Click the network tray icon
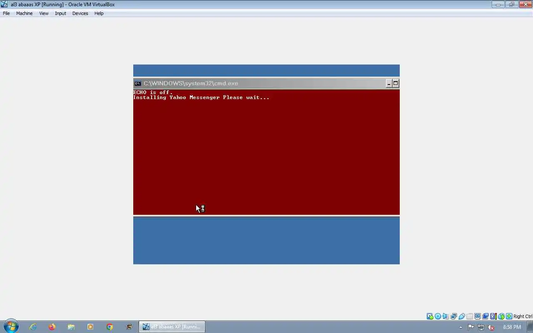The width and height of the screenshot is (533, 333). click(481, 327)
